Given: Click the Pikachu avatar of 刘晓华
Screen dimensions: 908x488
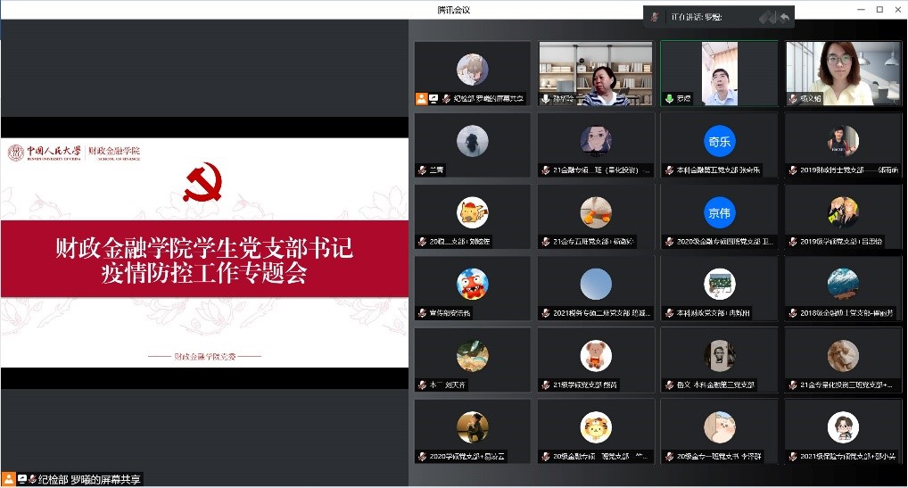Looking at the screenshot, I should point(472,212).
